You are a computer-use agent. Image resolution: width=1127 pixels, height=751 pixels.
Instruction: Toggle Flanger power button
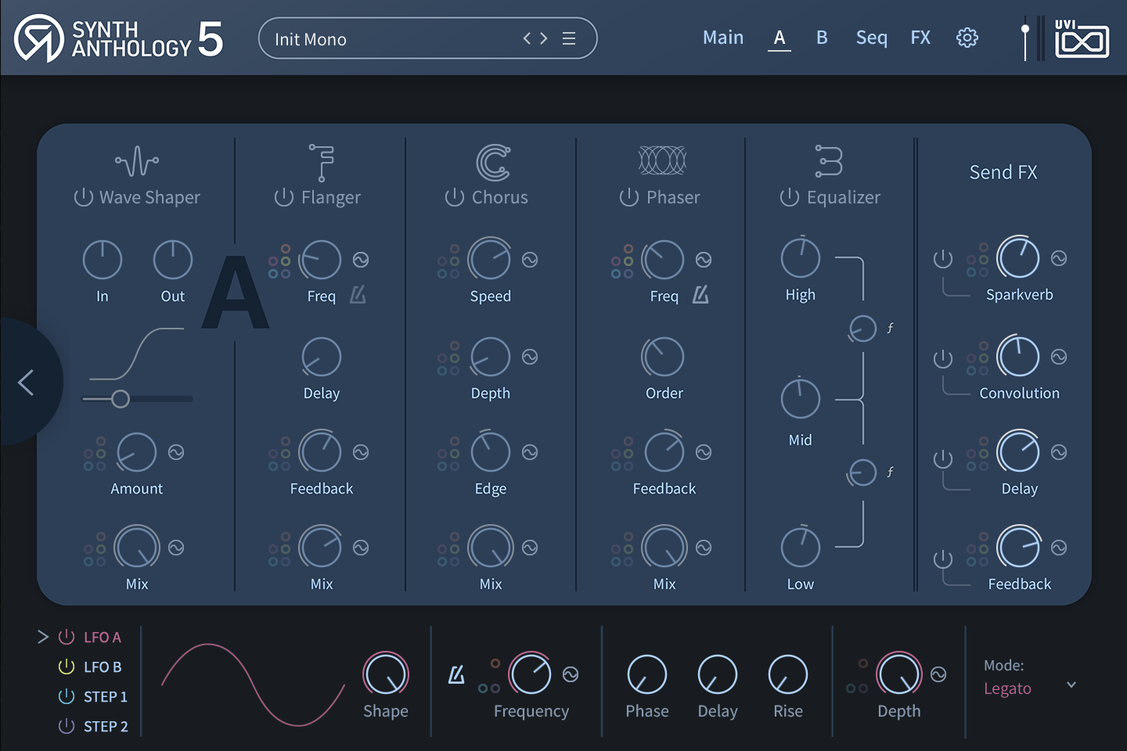283,197
